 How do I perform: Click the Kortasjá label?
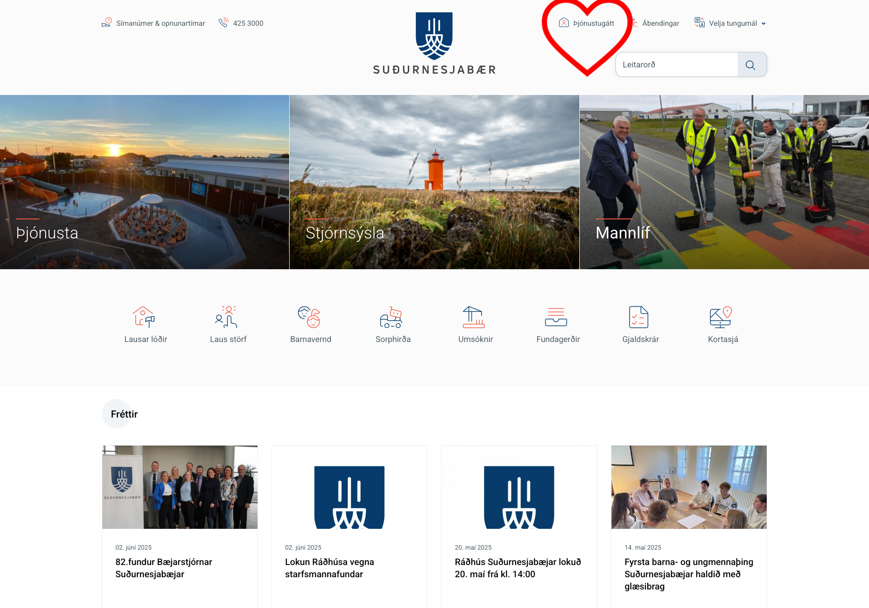click(x=723, y=339)
